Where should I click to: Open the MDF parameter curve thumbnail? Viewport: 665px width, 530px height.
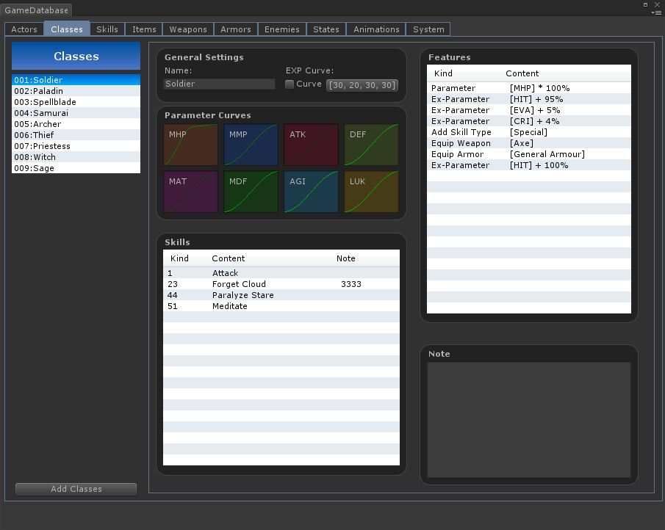coord(251,192)
